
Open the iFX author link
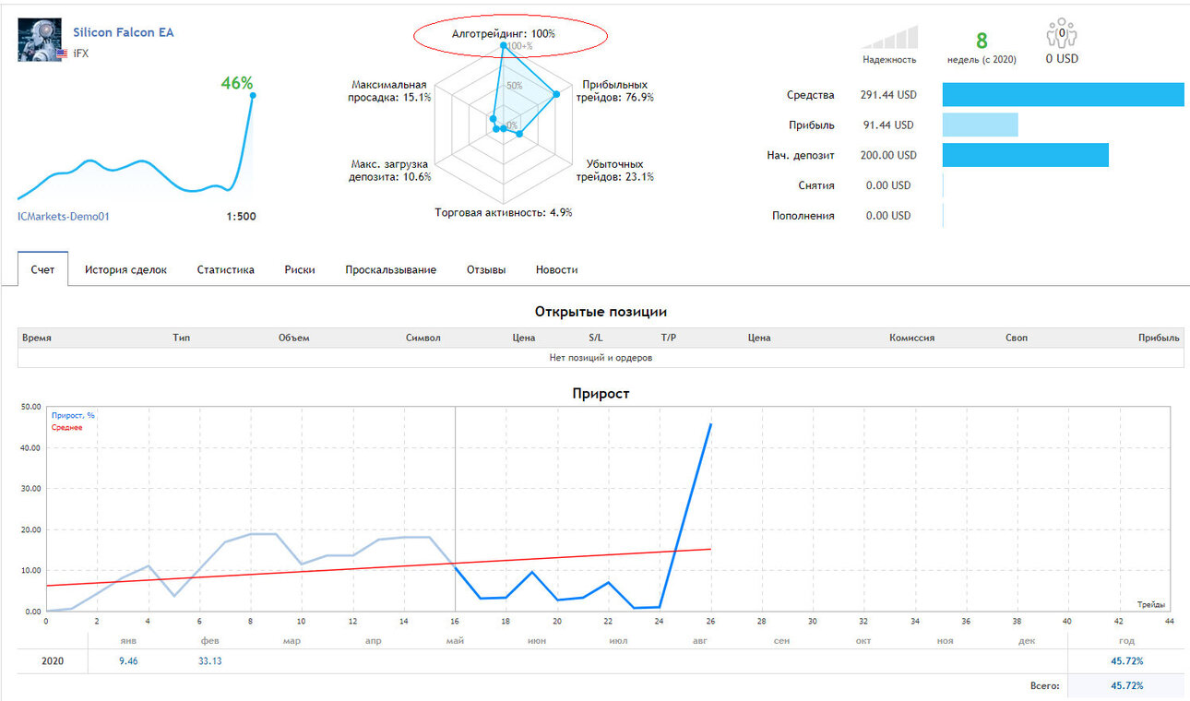click(x=81, y=54)
